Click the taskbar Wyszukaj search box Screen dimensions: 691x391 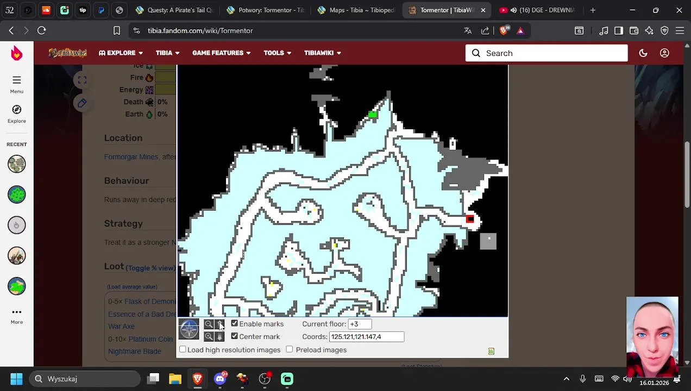[86, 379]
